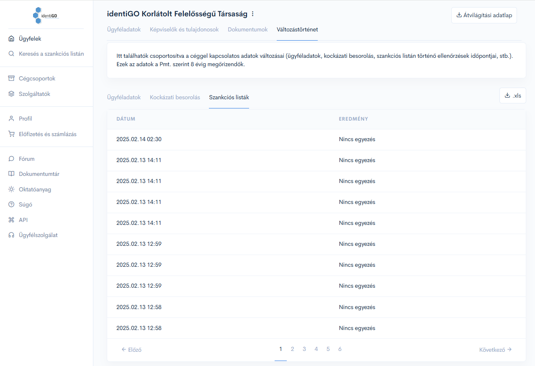Click the identiGO logo
Screen dimensions: 535x366
coord(46,15)
